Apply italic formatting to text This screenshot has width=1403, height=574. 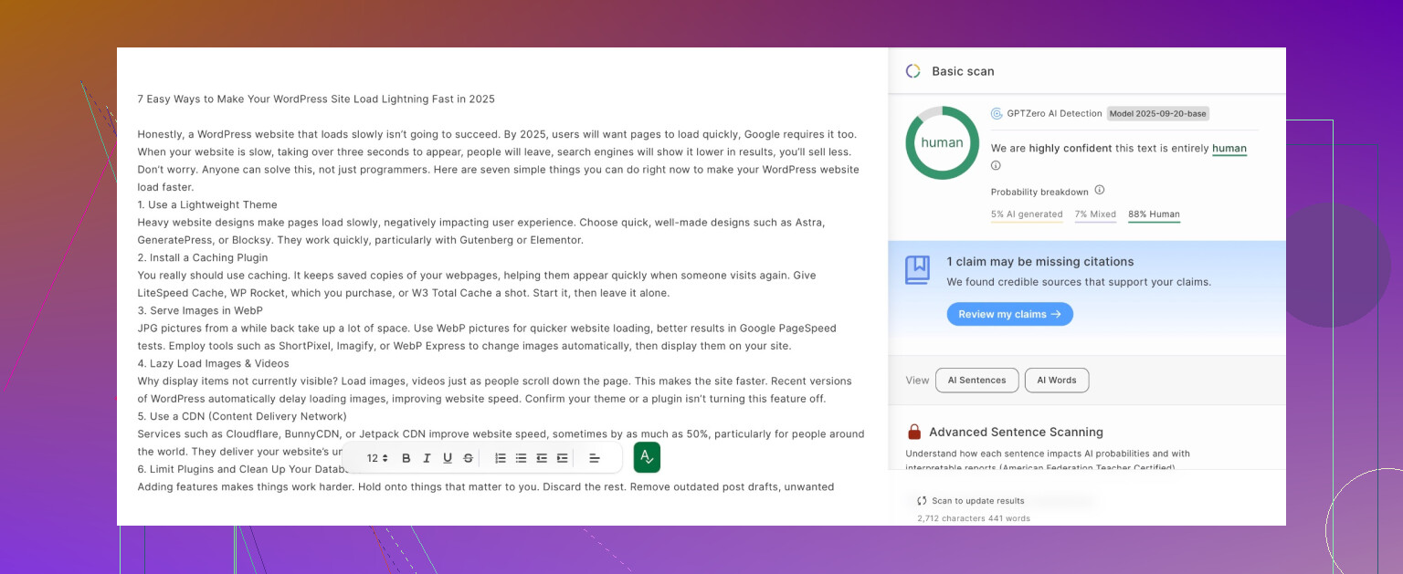click(427, 458)
